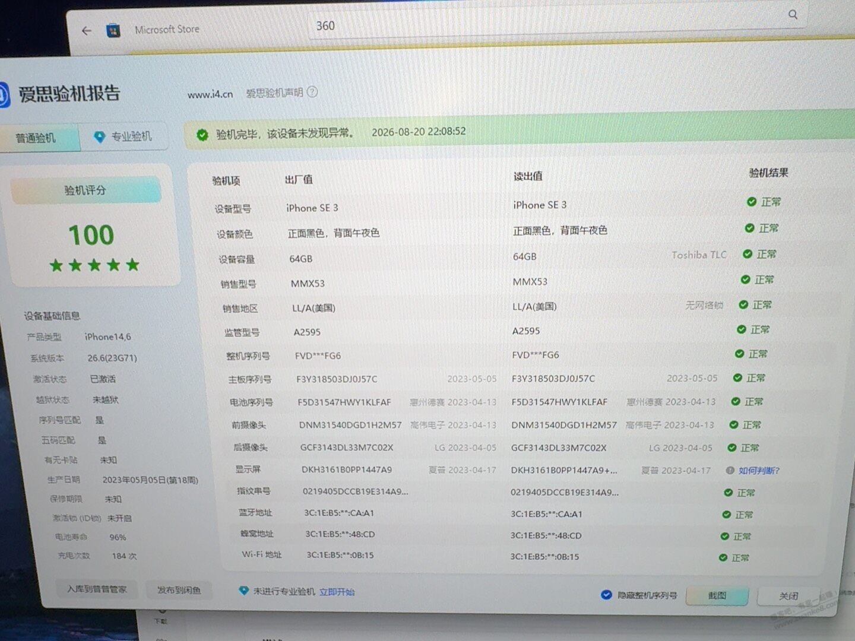The width and height of the screenshot is (855, 641).
Task: Click 正常 status icon in 主板序列号 row
Action: (737, 377)
